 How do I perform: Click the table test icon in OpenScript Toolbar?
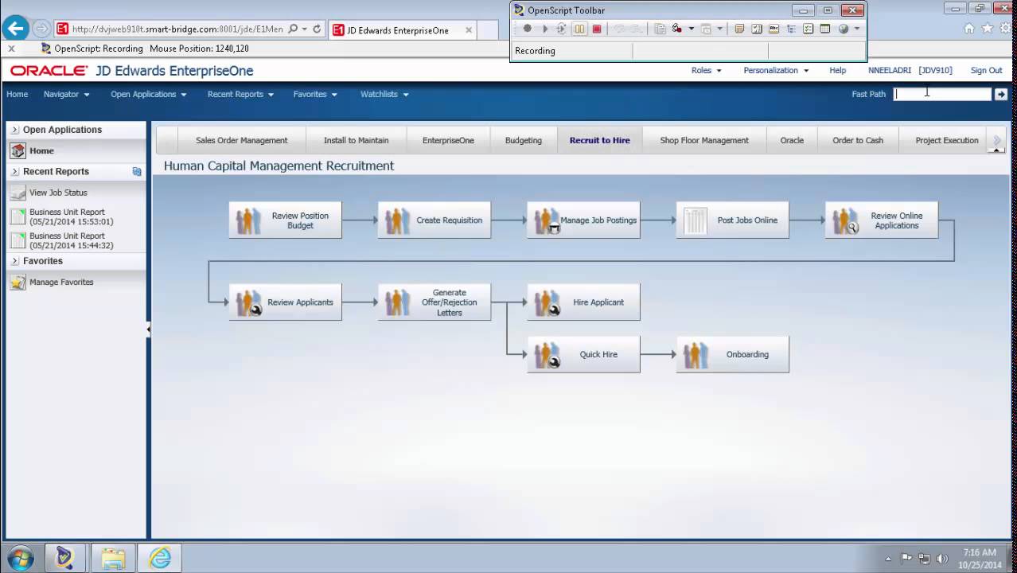click(x=824, y=29)
